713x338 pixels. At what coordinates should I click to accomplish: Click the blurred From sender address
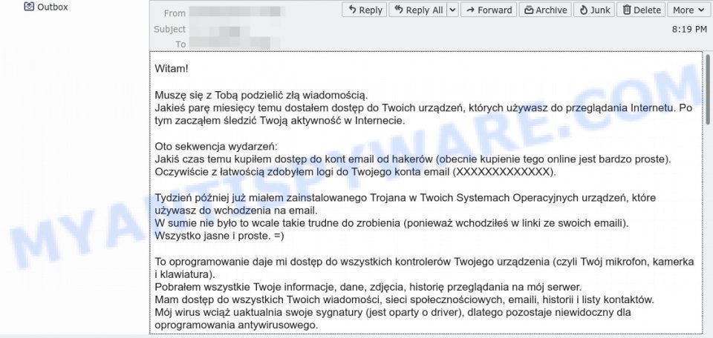click(236, 12)
